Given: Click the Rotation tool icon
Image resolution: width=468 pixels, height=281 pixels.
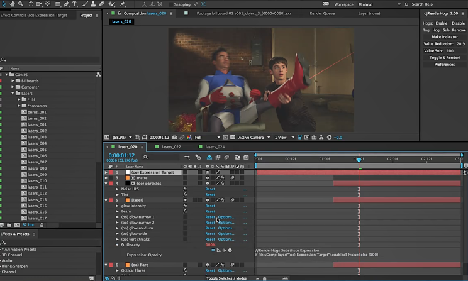Looking at the screenshot, I should click(31, 4).
